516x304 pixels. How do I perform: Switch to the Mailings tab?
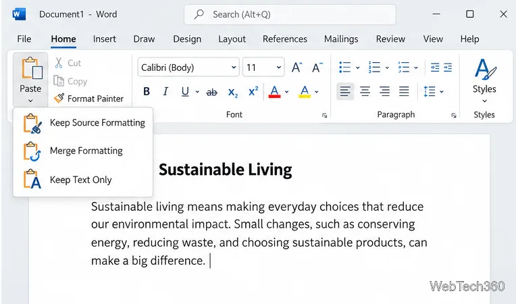(341, 39)
